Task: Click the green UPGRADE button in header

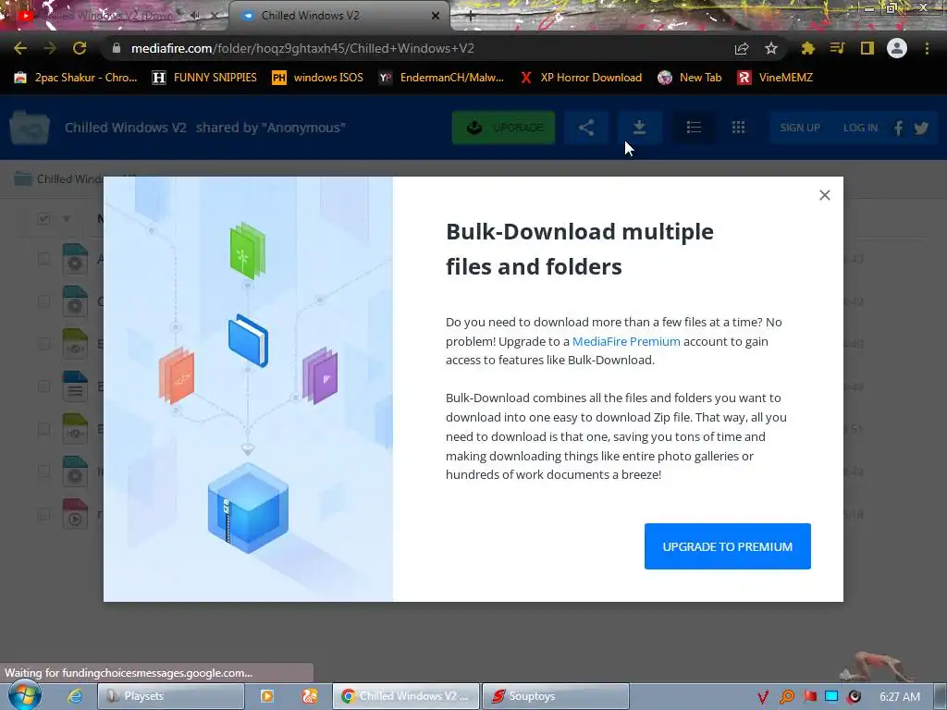Action: click(503, 128)
